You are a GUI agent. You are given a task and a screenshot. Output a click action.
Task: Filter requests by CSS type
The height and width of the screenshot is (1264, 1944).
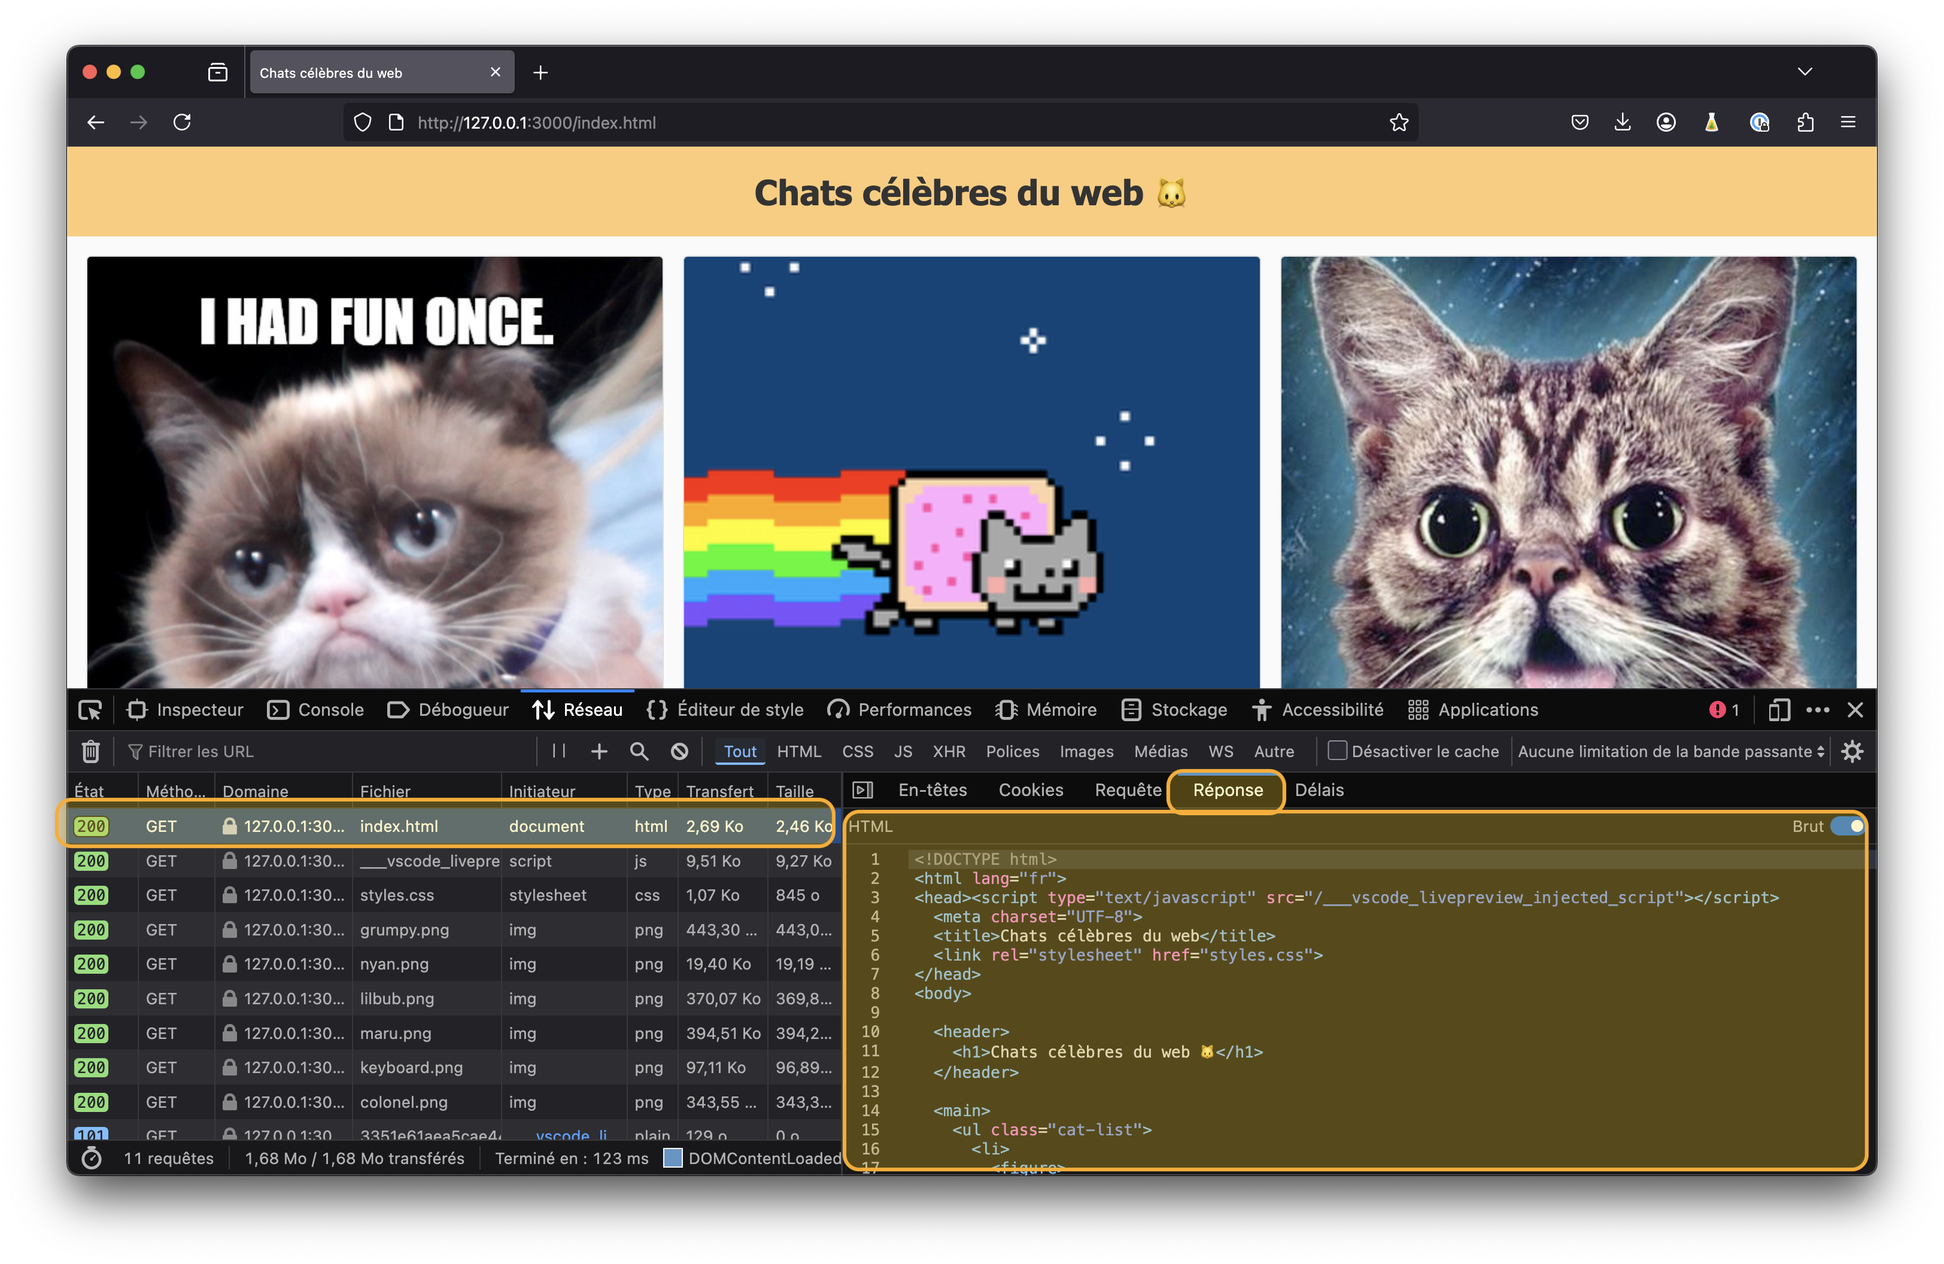[858, 751]
